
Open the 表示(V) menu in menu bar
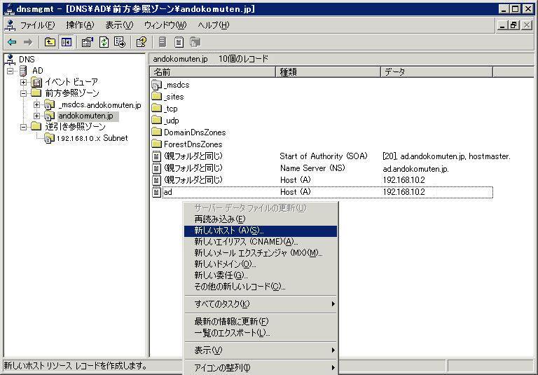(x=119, y=25)
